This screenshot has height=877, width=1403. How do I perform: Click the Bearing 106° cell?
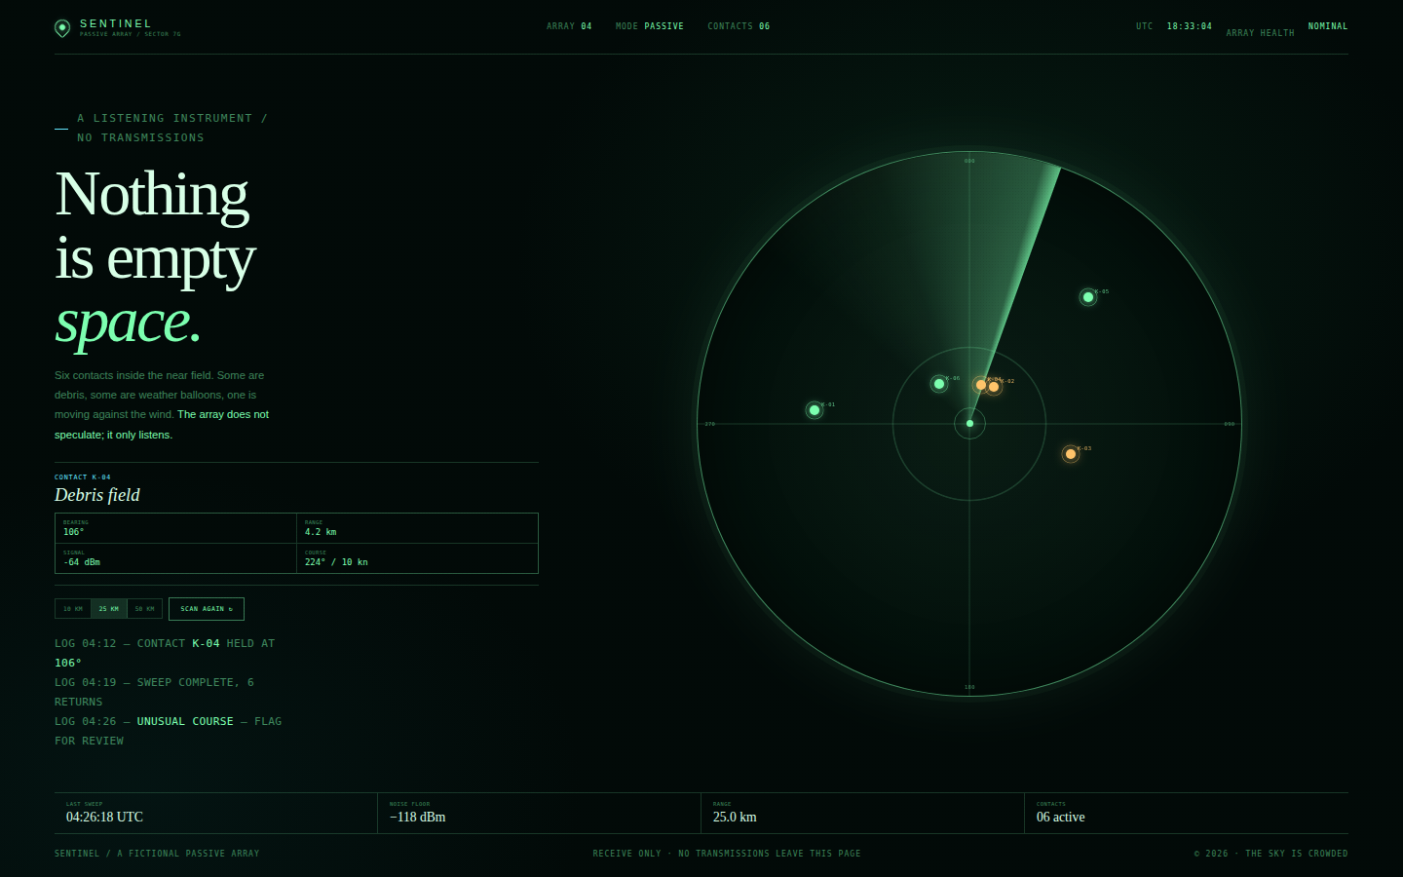point(176,528)
